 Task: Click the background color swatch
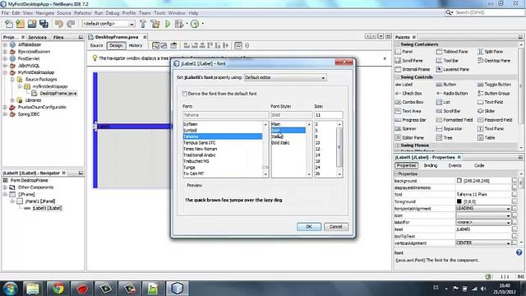459,181
